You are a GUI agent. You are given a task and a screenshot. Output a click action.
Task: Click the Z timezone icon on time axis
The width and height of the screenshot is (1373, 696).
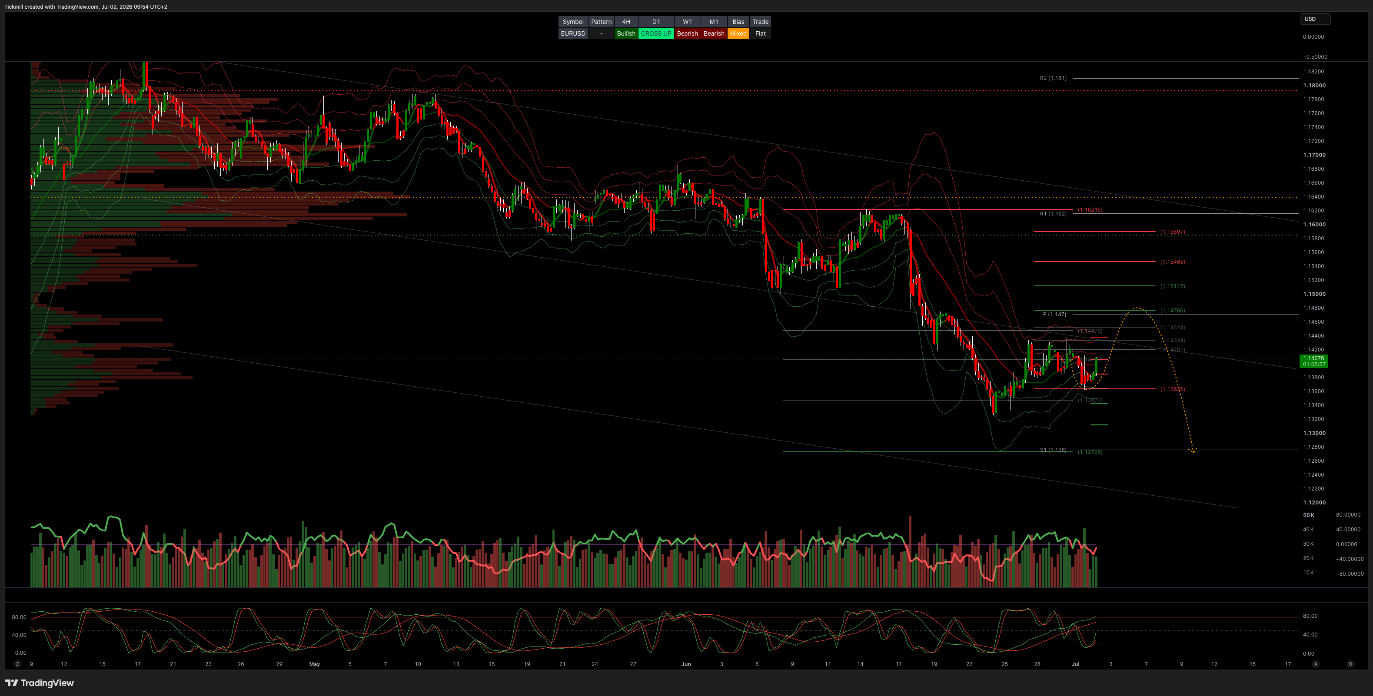pos(17,664)
